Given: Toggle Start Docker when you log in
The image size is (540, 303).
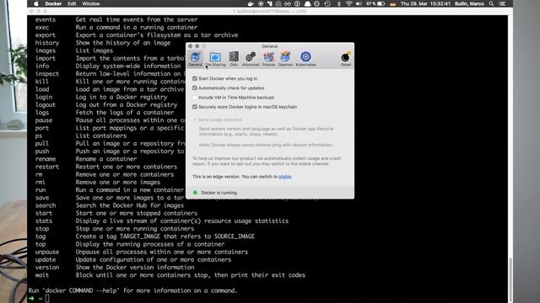Looking at the screenshot, I should tap(195, 78).
